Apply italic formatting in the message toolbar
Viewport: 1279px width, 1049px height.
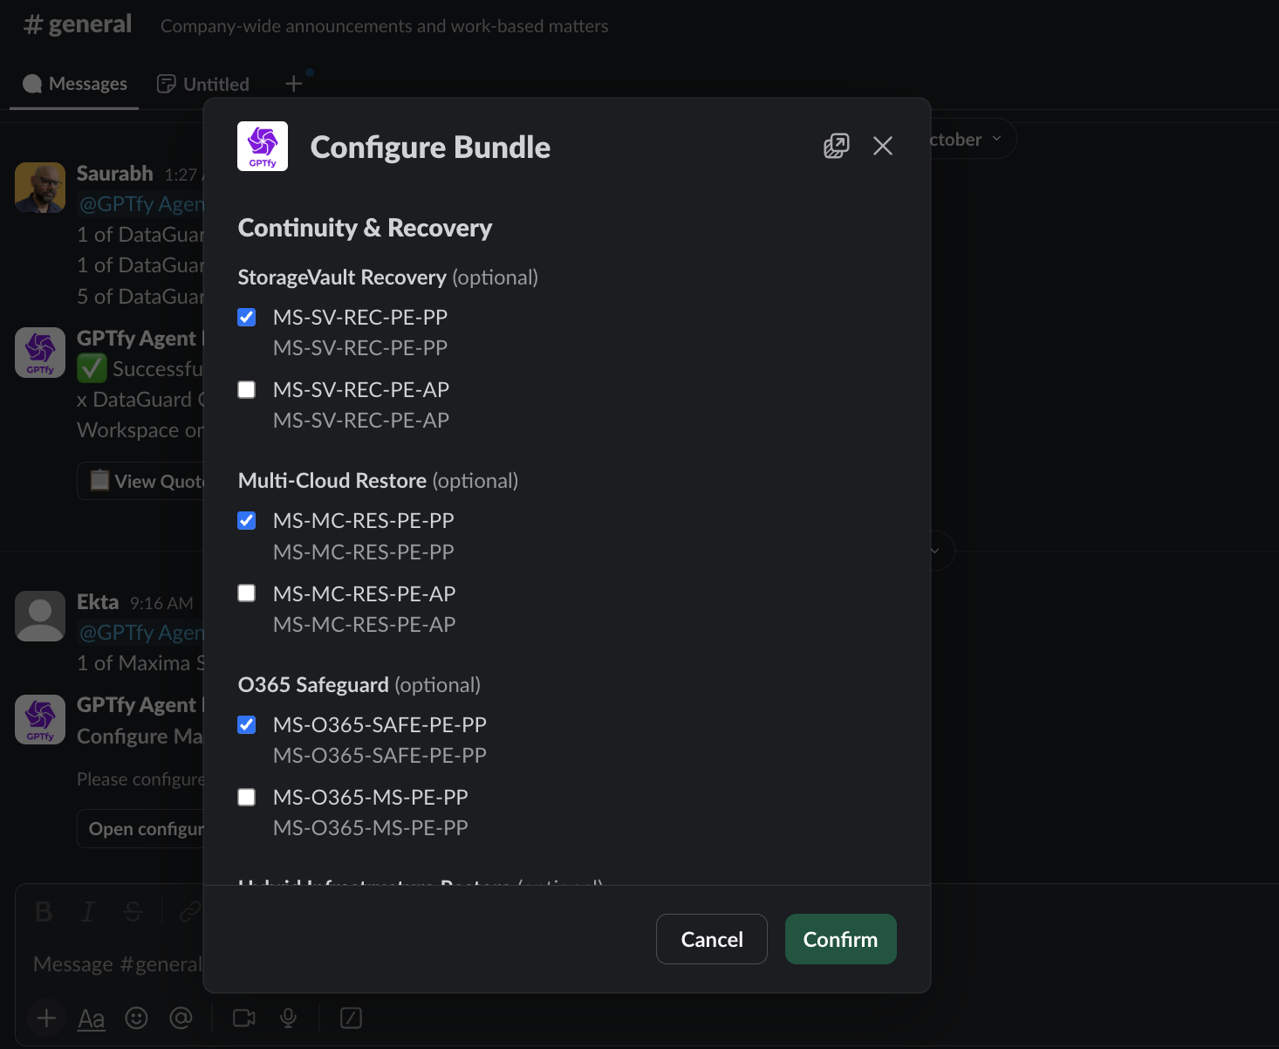tap(88, 911)
